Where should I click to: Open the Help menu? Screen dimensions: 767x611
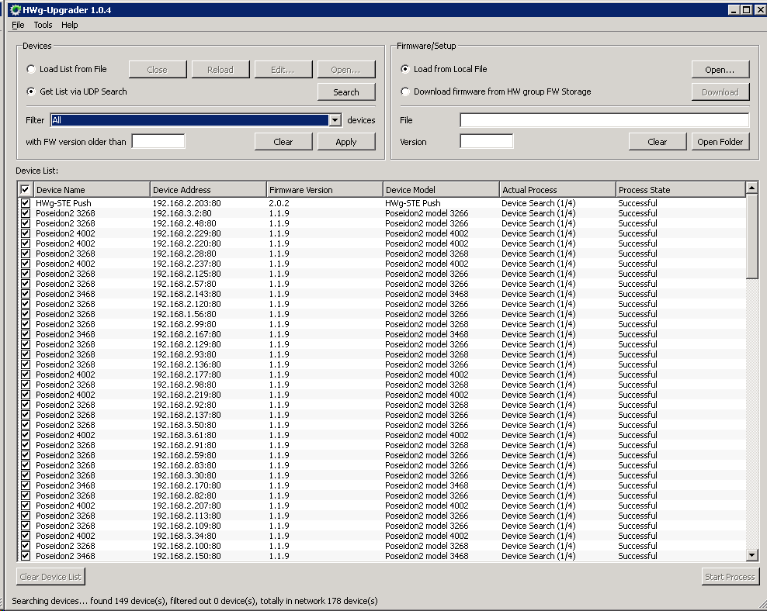[x=69, y=25]
